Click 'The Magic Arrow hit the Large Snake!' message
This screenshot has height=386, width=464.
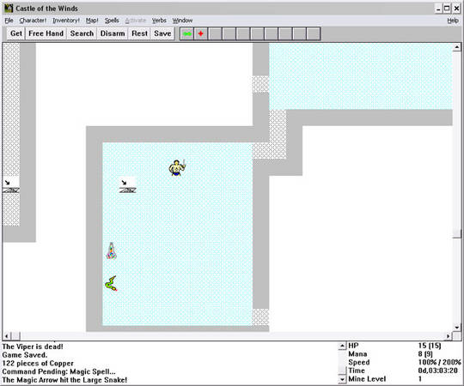point(64,380)
